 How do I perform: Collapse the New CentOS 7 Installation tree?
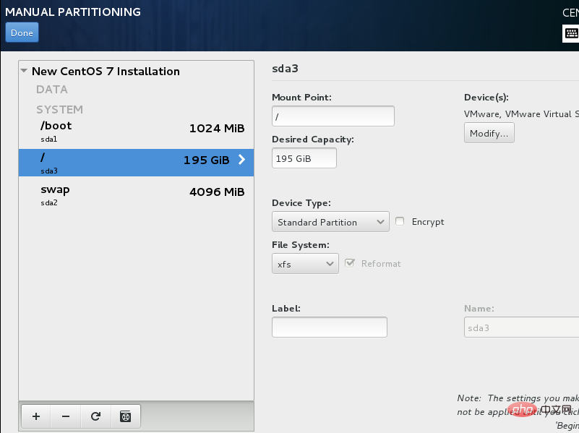(x=24, y=71)
